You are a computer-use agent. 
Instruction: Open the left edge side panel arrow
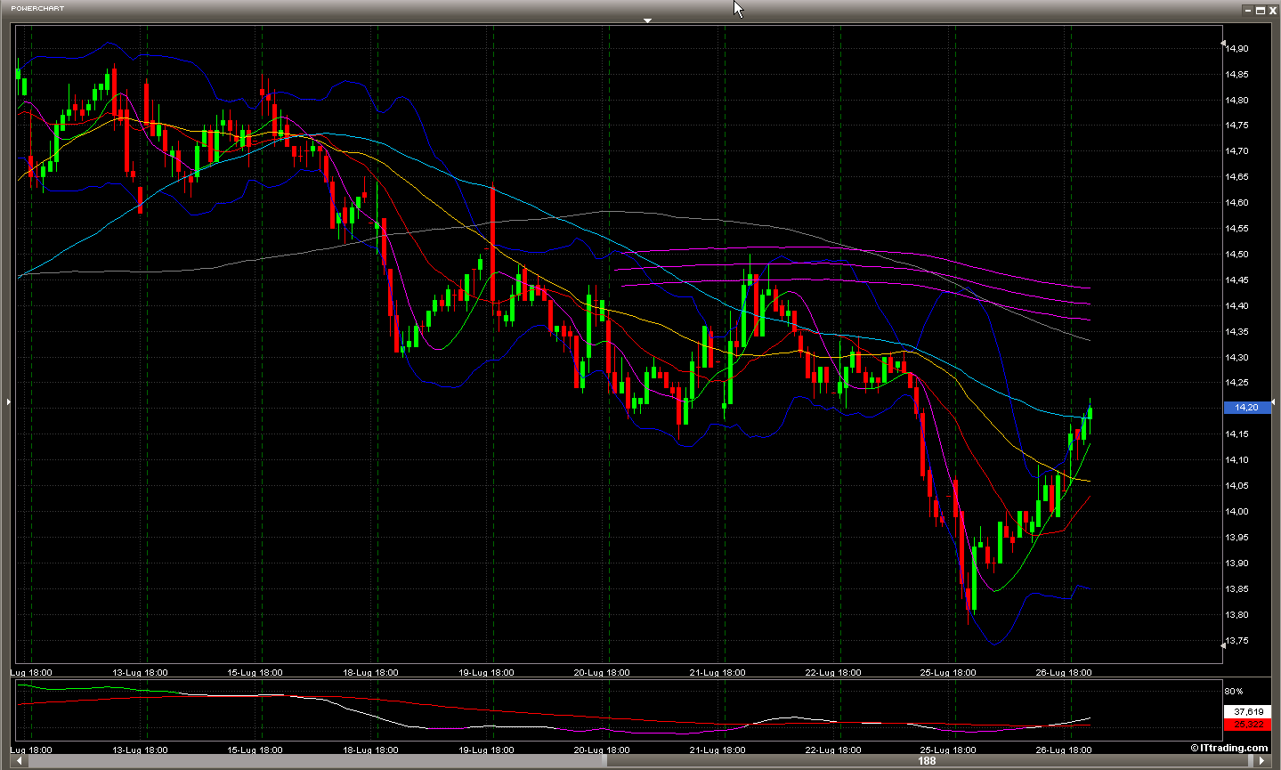coord(9,402)
